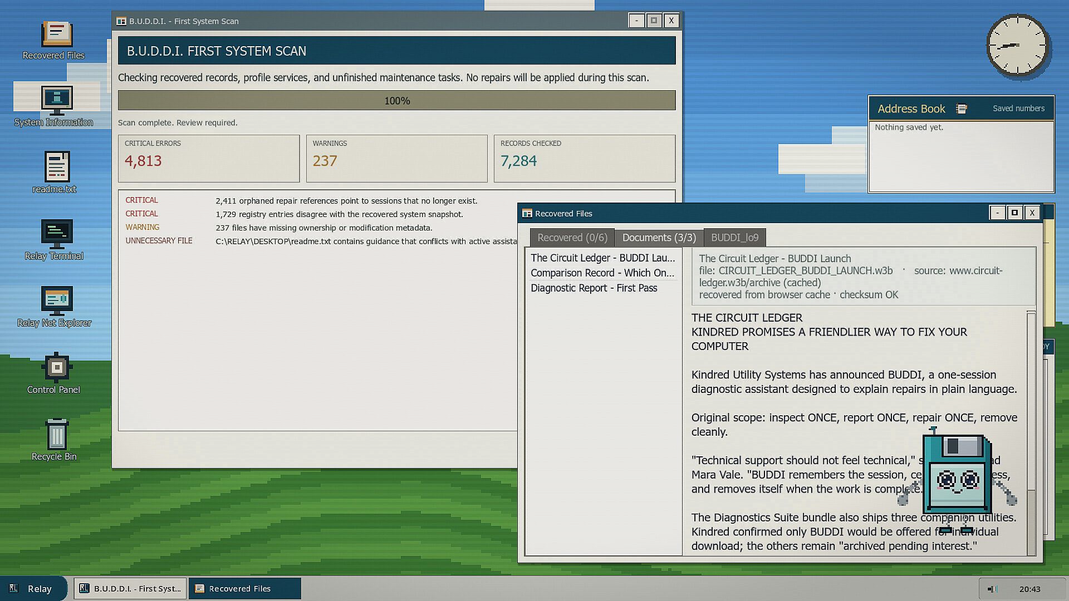Select the Recovered Files taskbar button
This screenshot has height=601, width=1069.
pyautogui.click(x=245, y=589)
